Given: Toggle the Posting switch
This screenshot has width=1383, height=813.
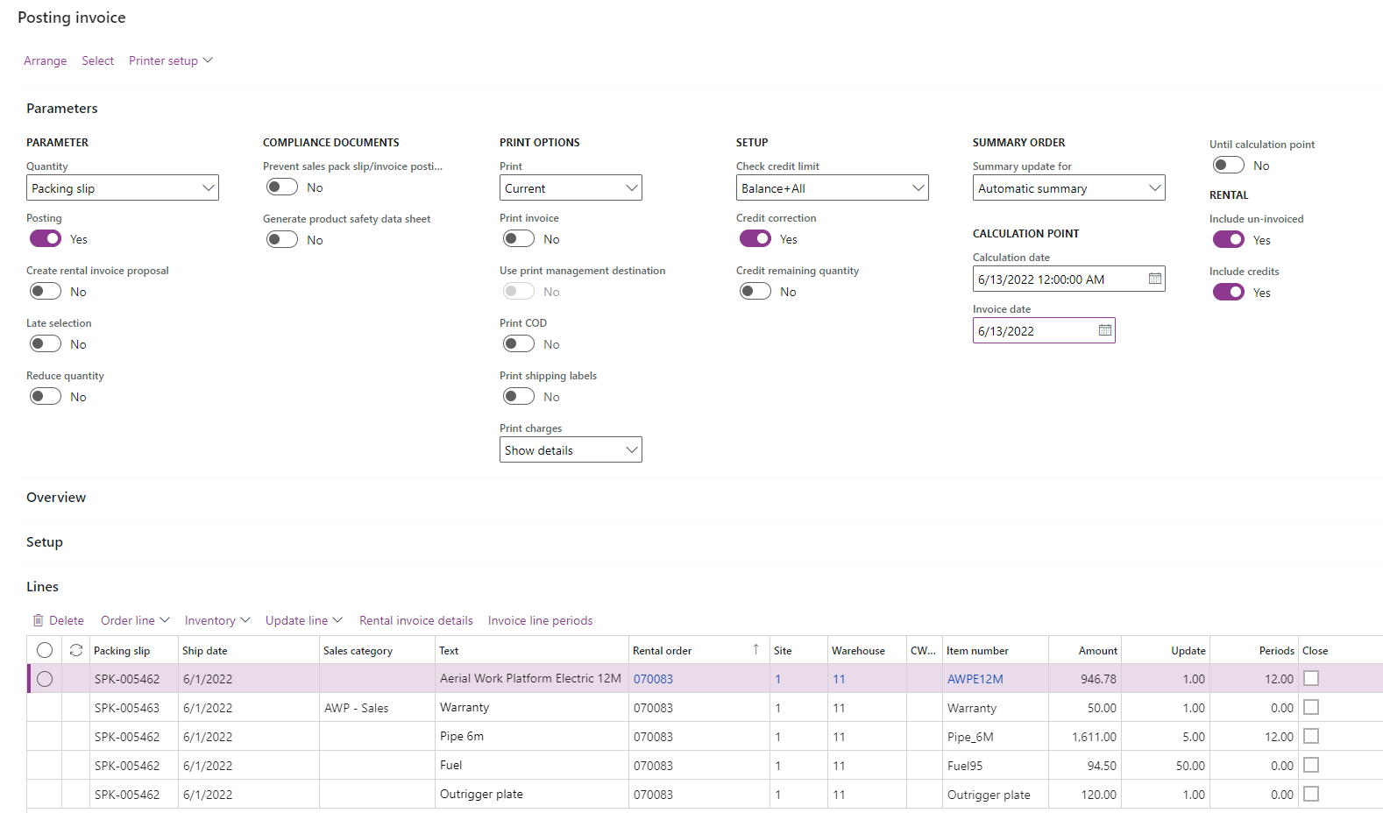Looking at the screenshot, I should click(46, 238).
